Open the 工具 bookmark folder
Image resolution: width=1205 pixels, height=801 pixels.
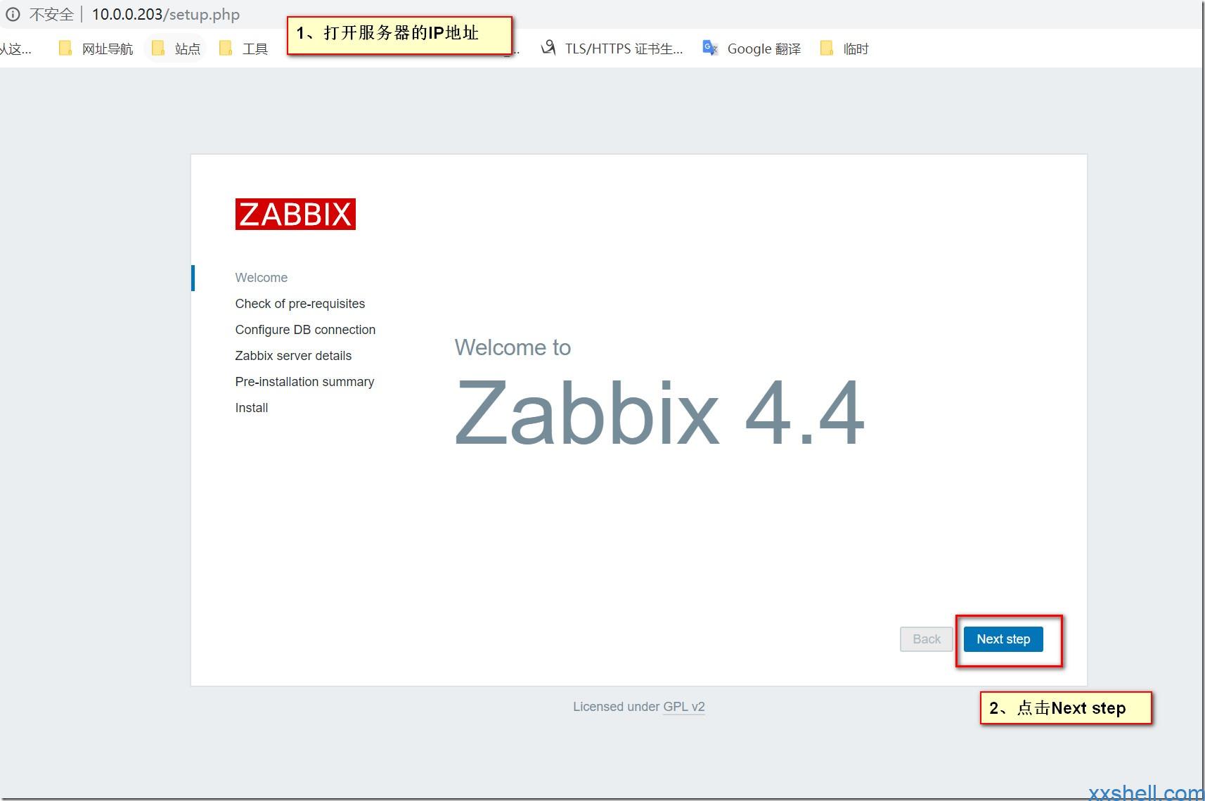click(243, 49)
